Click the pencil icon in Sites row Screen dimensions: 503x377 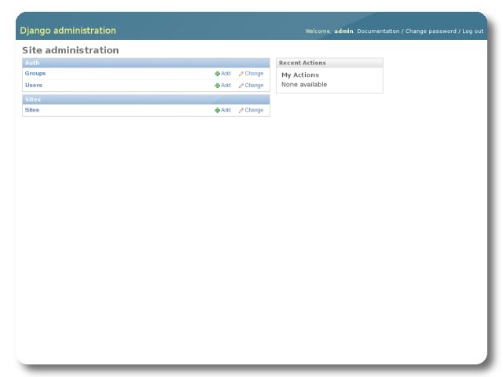[241, 111]
